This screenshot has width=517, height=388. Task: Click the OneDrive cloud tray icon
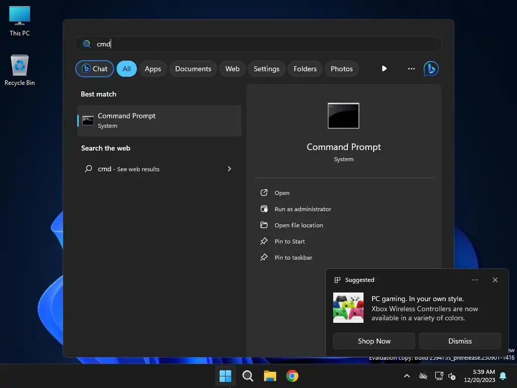tap(423, 376)
